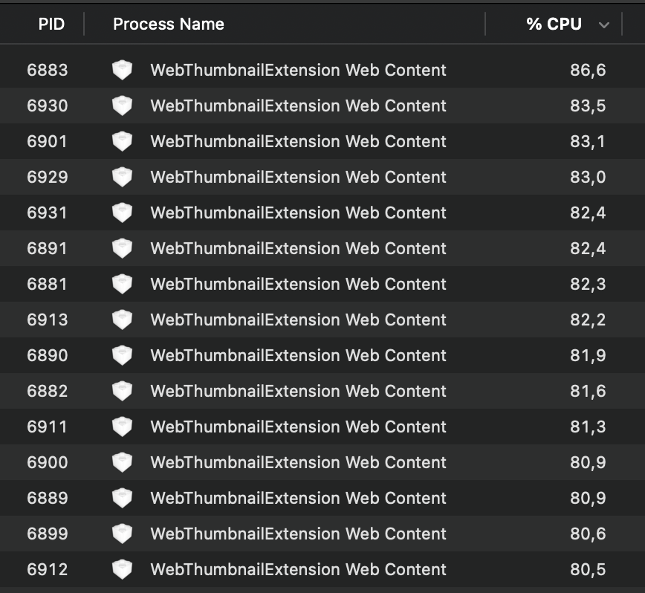Sort by the % CPU column header
Image resolution: width=645 pixels, height=593 pixels.
[554, 25]
